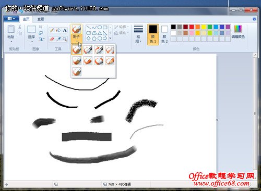Choose Calligraphy brush 2 in the brush gallery
Screen dimensions: 261x191
(99, 50)
